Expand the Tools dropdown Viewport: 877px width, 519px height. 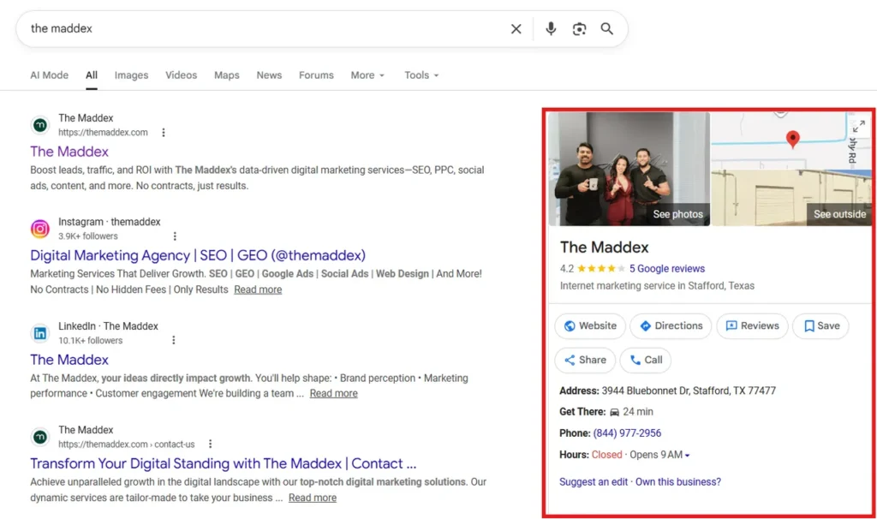[x=421, y=75]
